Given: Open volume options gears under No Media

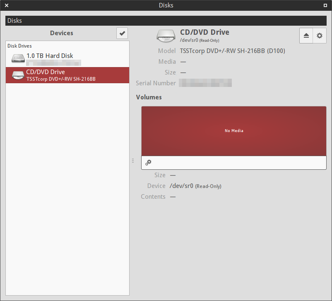Looking at the screenshot, I should click(148, 163).
